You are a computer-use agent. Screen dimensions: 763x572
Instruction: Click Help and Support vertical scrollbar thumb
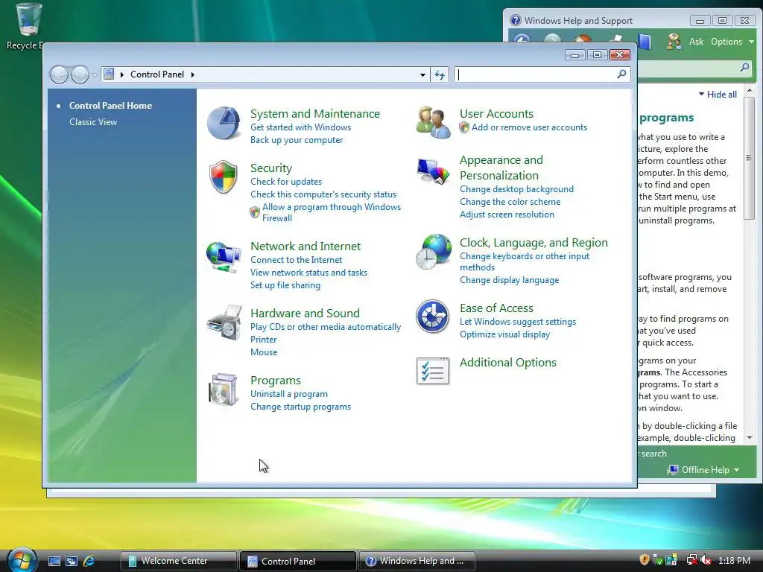[750, 158]
